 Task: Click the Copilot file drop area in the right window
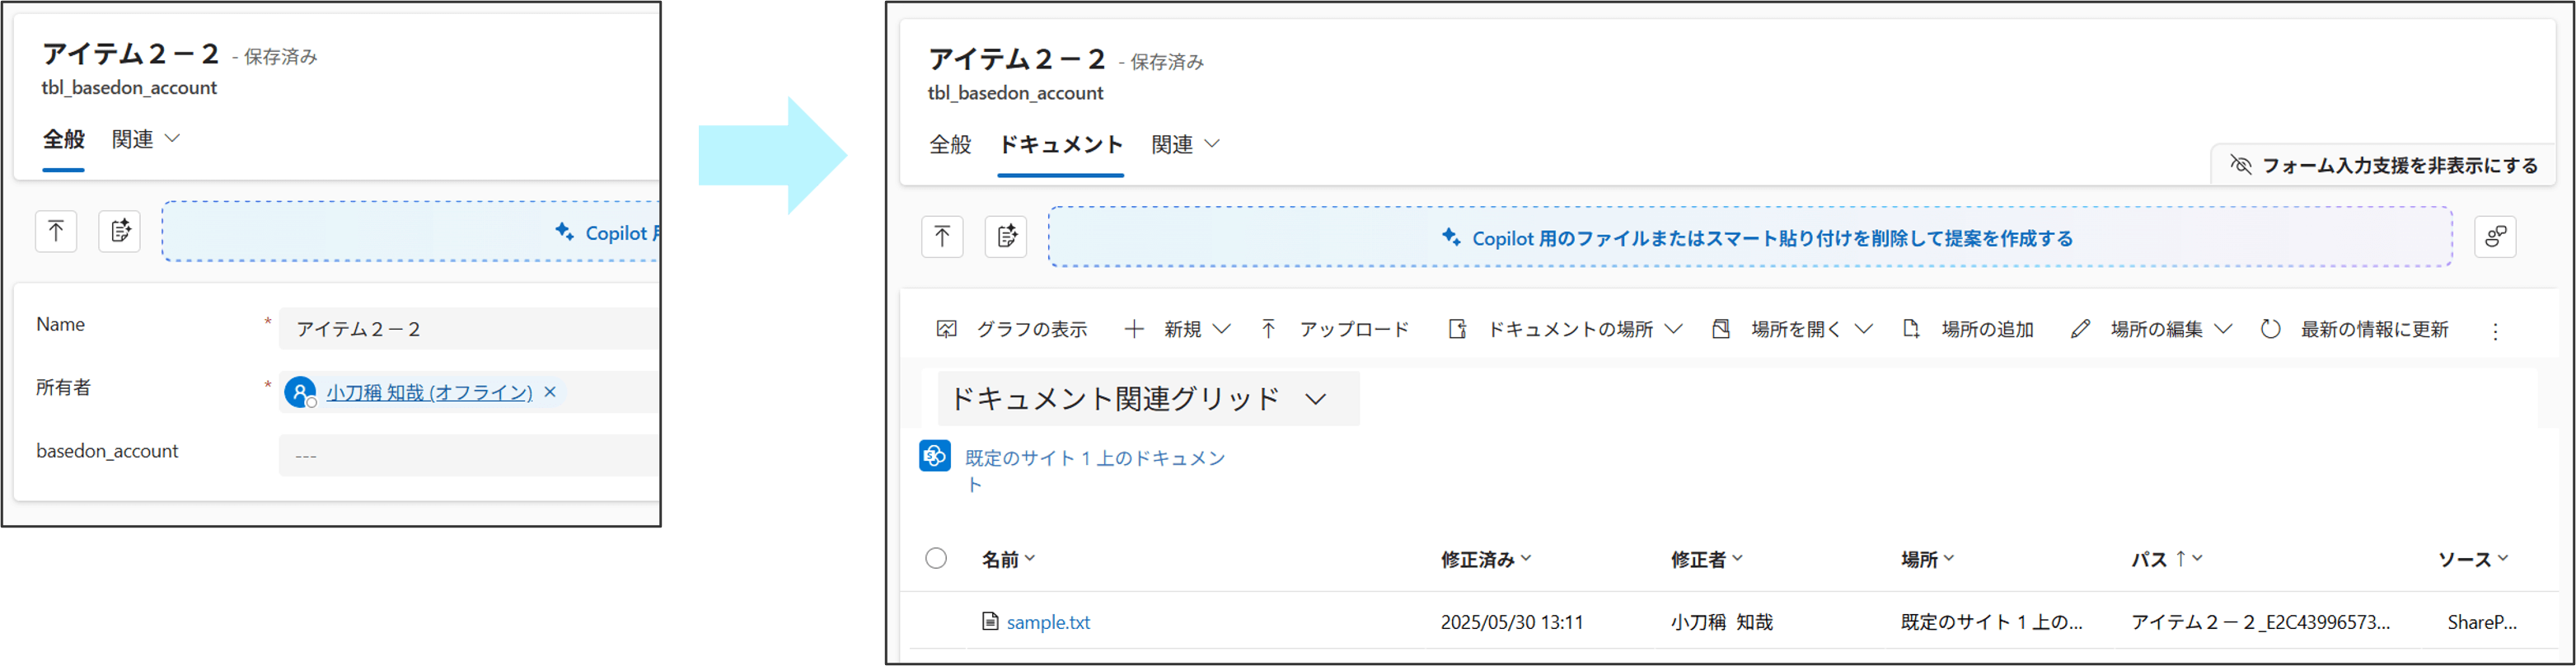(1750, 237)
